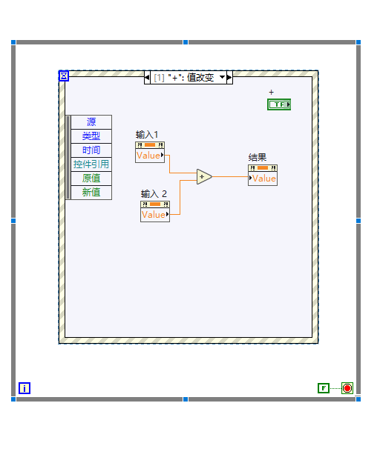This screenshot has width=380, height=463.
Task: Open the event case selector dropdown arrow
Action: pyautogui.click(x=222, y=77)
